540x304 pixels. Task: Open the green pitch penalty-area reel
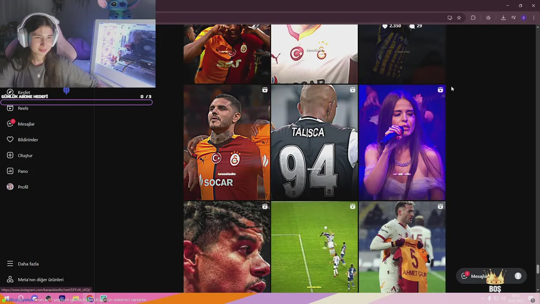[x=314, y=247]
